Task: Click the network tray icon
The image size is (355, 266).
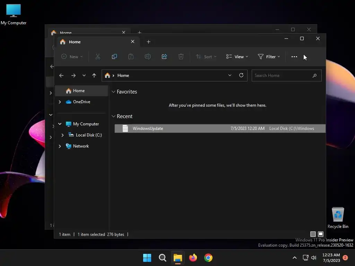Action: click(x=305, y=258)
